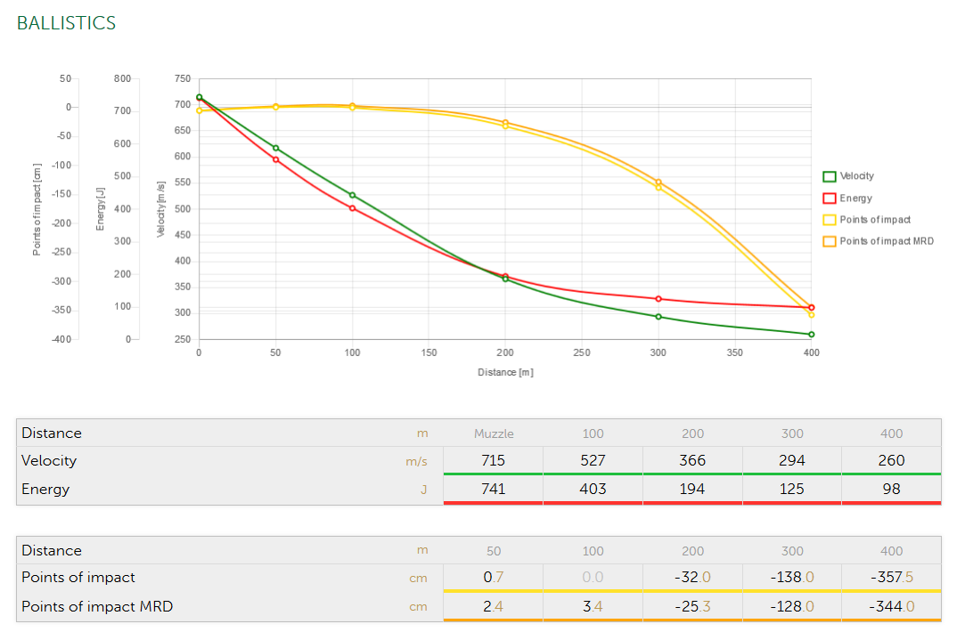The image size is (965, 640).
Task: Click the orange Points of impact MRD legend box
Action: [829, 241]
